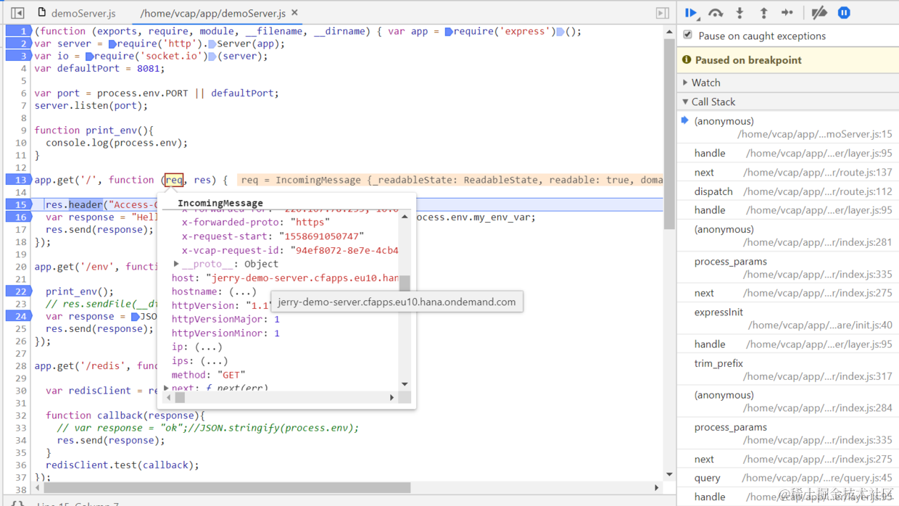Viewport: 899px width, 506px height.
Task: Toggle the breakpoint on line 15
Action: pos(19,204)
